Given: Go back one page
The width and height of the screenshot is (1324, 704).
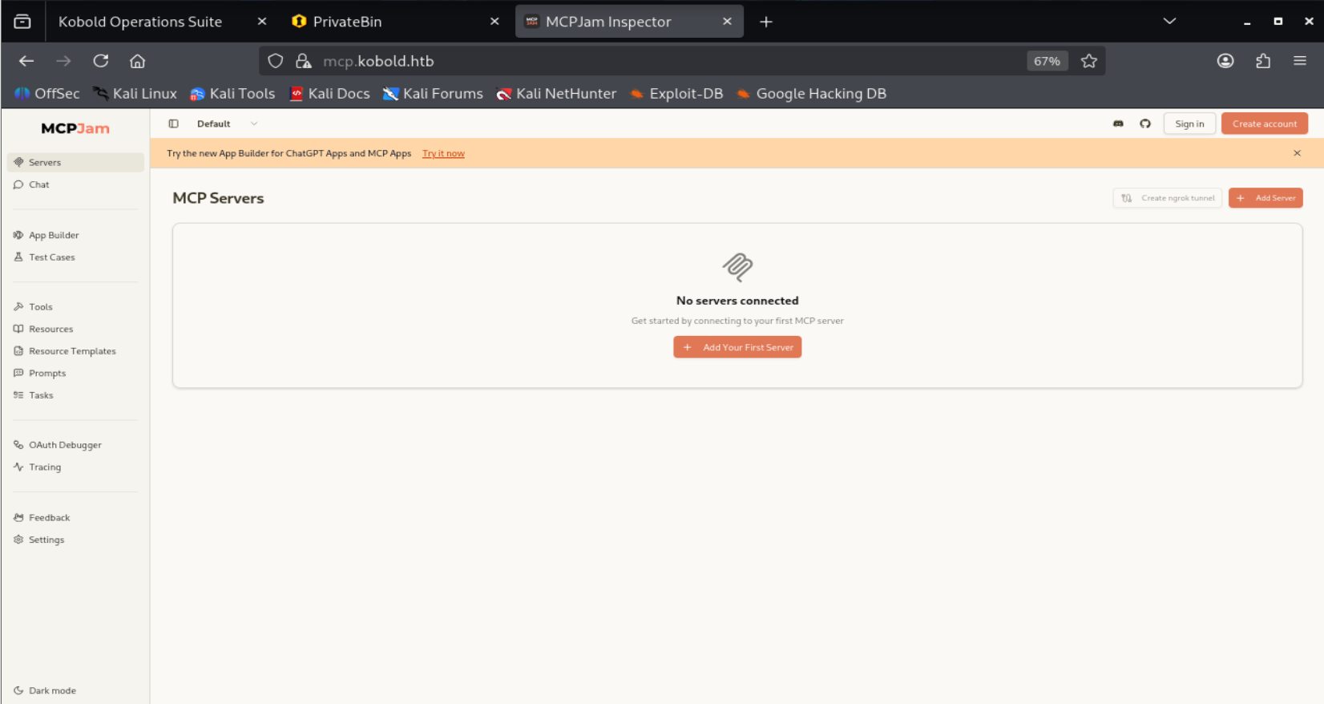Looking at the screenshot, I should (x=26, y=61).
